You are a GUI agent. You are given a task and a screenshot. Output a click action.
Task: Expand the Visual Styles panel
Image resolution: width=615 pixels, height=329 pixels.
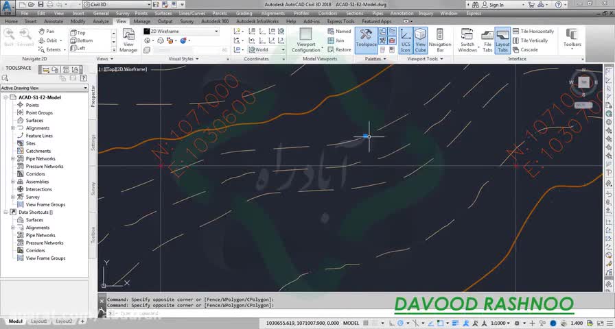(183, 59)
